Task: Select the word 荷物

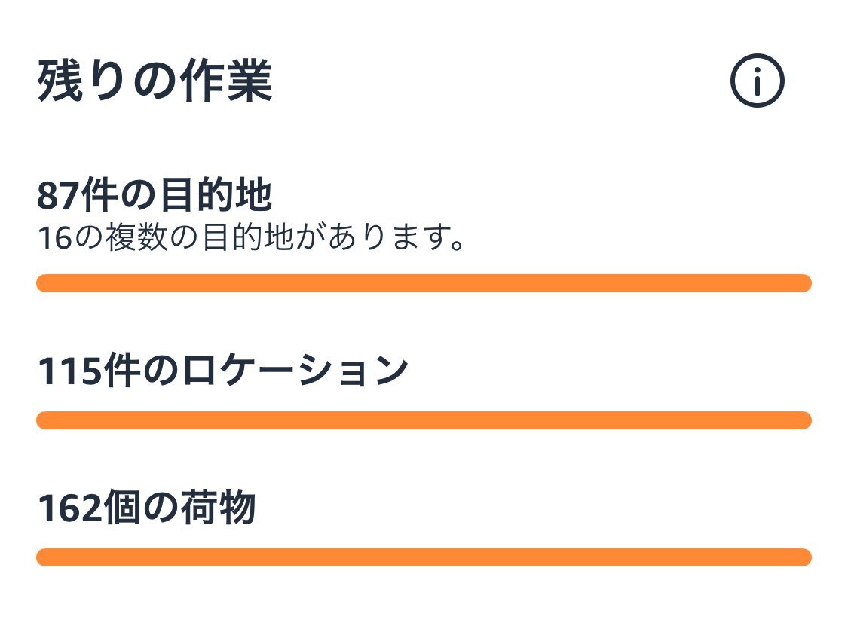Action: tap(217, 508)
